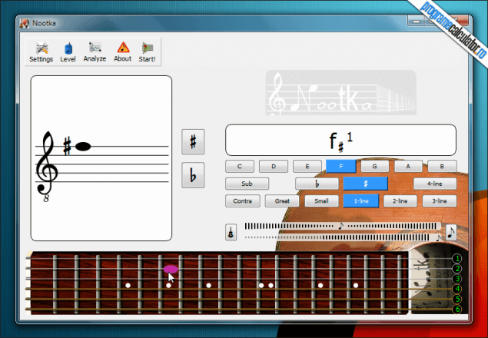Click string number 1 marker
Image resolution: width=488 pixels, height=338 pixels.
click(457, 259)
